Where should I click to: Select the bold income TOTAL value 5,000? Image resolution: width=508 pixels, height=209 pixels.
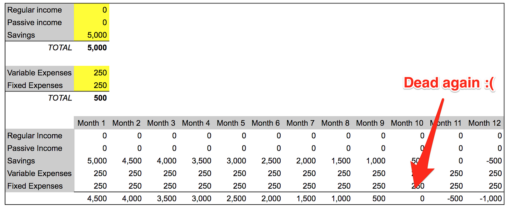click(97, 48)
